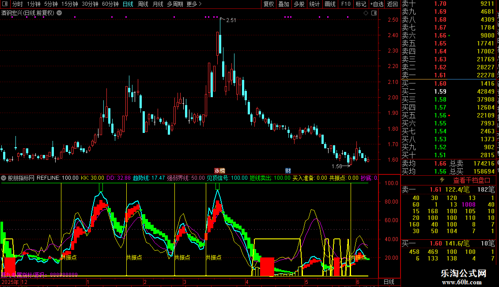Select the 5分钟 period

[x=51, y=4]
